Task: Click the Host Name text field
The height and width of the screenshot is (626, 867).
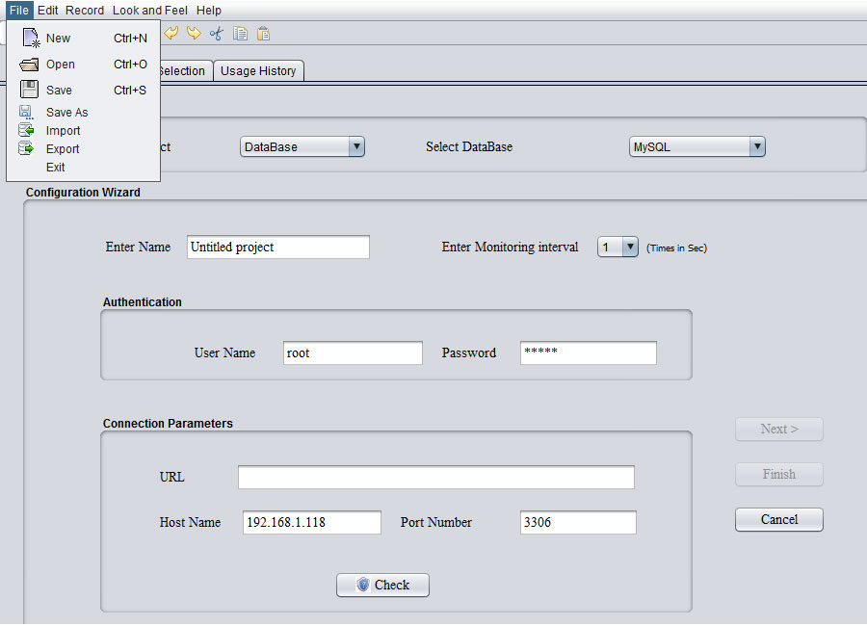Action: click(312, 523)
